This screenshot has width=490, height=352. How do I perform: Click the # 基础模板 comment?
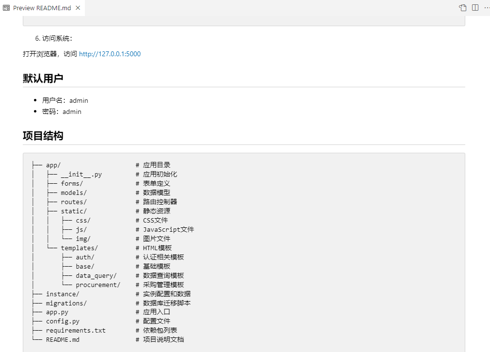pyautogui.click(x=153, y=266)
